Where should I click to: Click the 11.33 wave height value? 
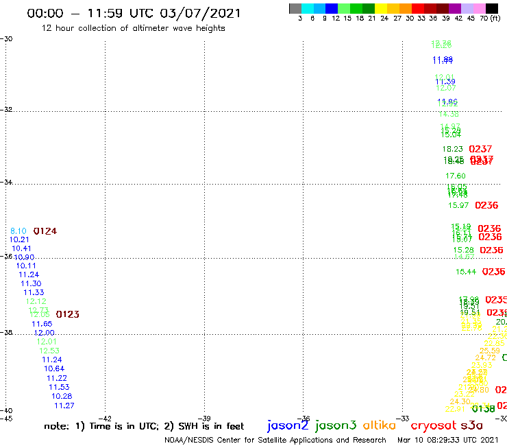pyautogui.click(x=34, y=292)
